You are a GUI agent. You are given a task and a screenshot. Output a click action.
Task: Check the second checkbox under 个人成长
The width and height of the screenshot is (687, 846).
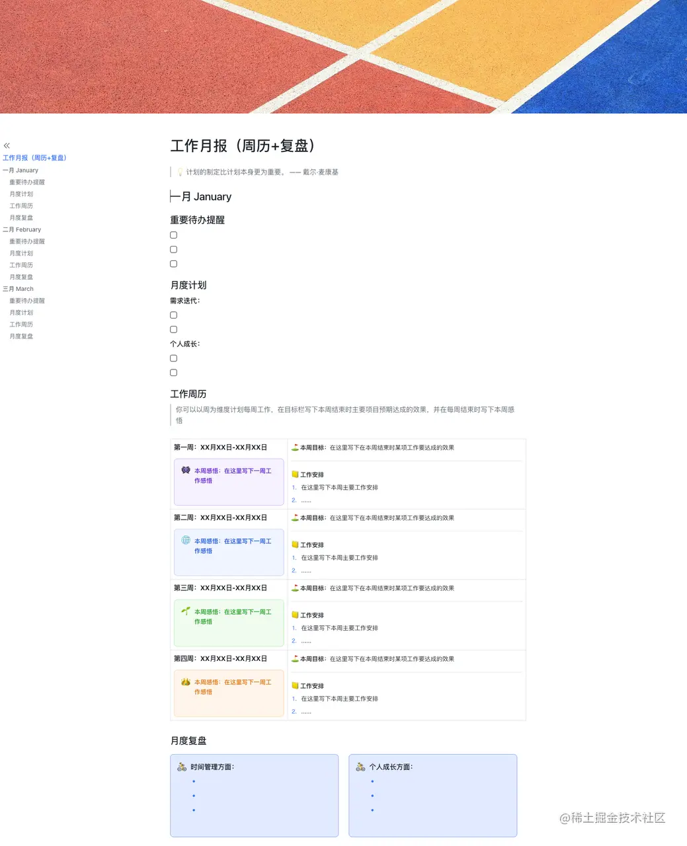tap(173, 372)
